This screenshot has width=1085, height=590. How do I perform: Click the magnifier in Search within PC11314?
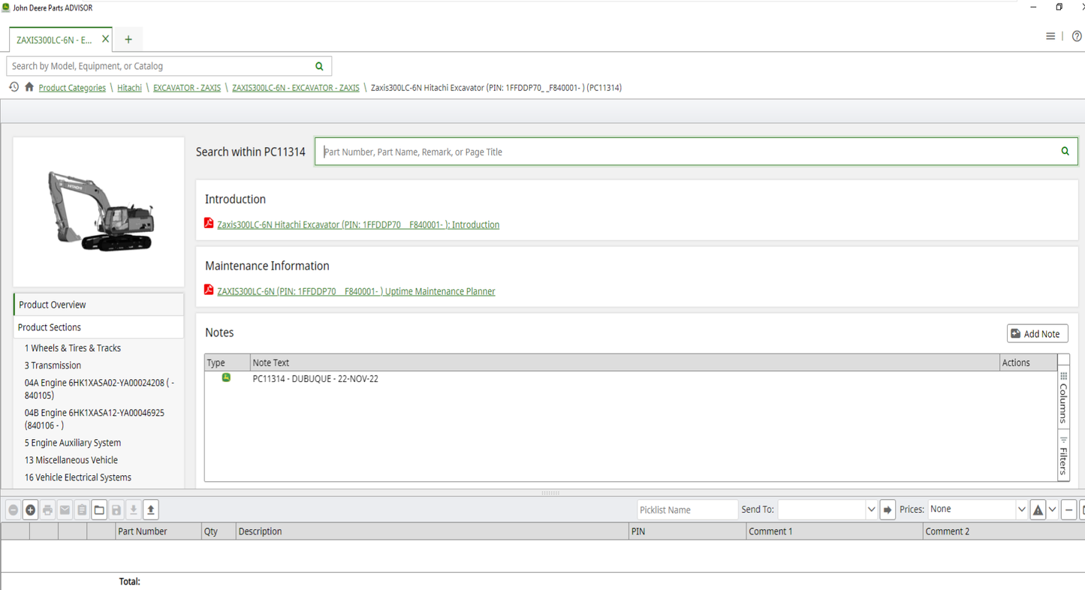(1065, 152)
